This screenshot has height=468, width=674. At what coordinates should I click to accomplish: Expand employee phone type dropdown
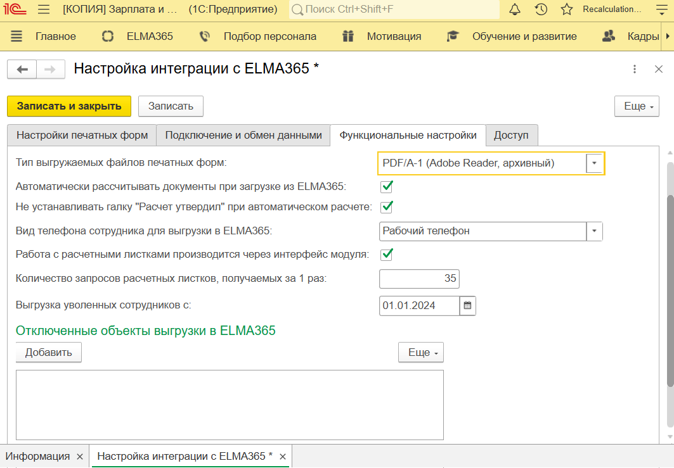[x=594, y=231]
